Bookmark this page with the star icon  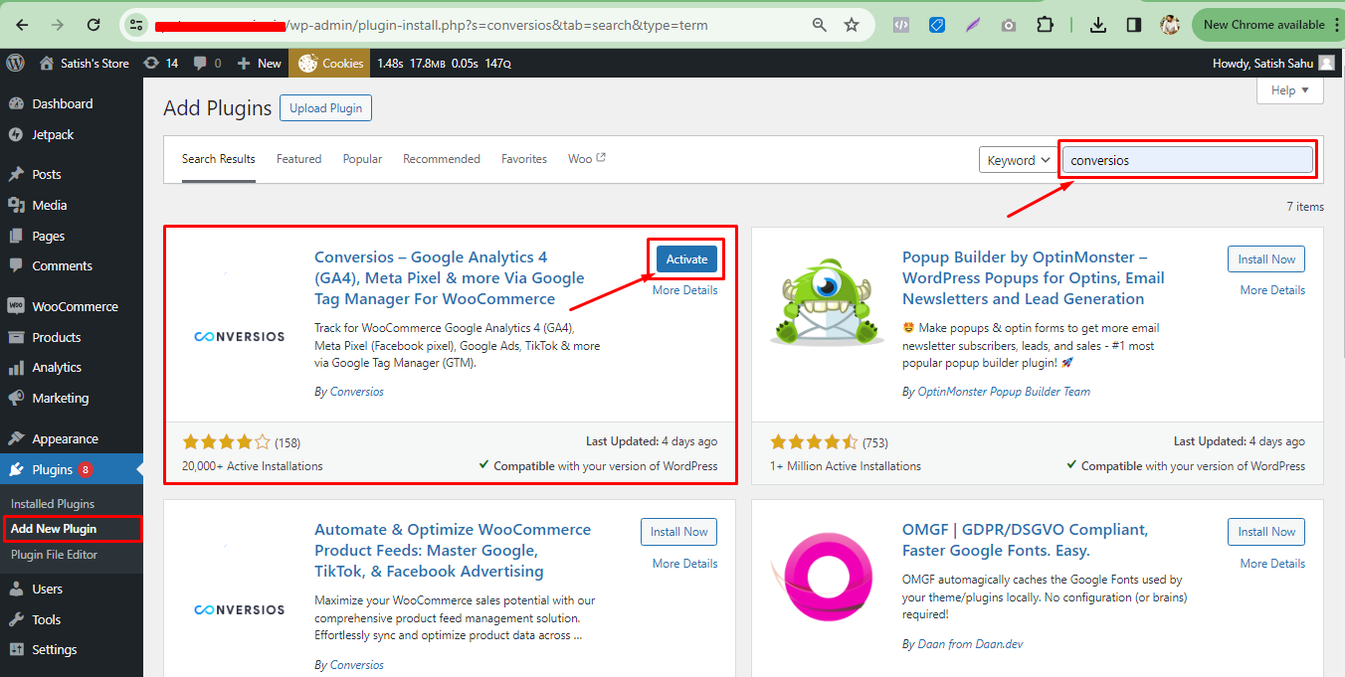click(x=852, y=25)
